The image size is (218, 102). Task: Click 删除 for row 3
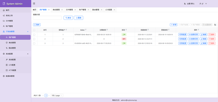pyautogui.click(x=212, y=43)
